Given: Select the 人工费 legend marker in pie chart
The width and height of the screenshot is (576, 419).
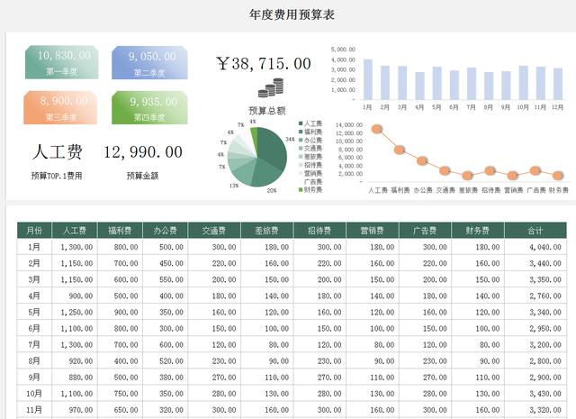Looking at the screenshot, I should click(x=301, y=121).
